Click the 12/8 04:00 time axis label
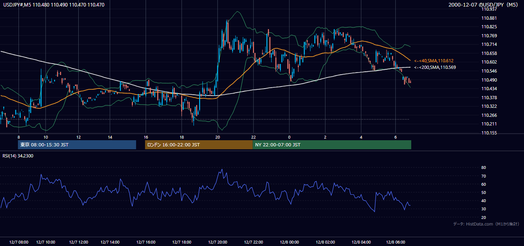 point(362,242)
